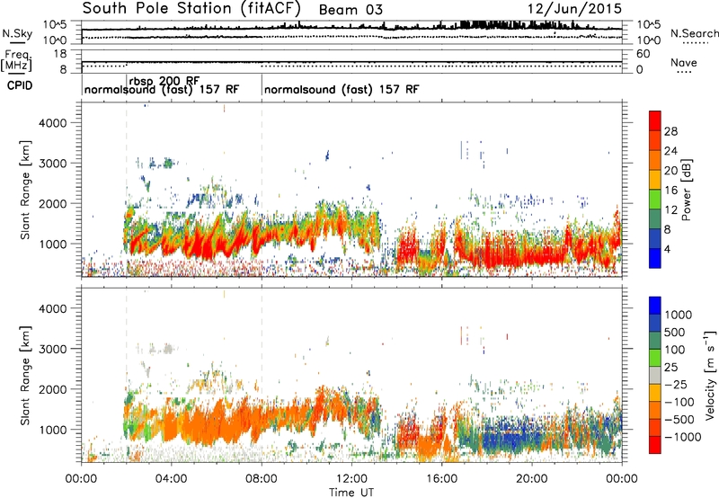This screenshot has height=498, width=719.
Task: Click the Beam 03 label
Action: coord(351,10)
